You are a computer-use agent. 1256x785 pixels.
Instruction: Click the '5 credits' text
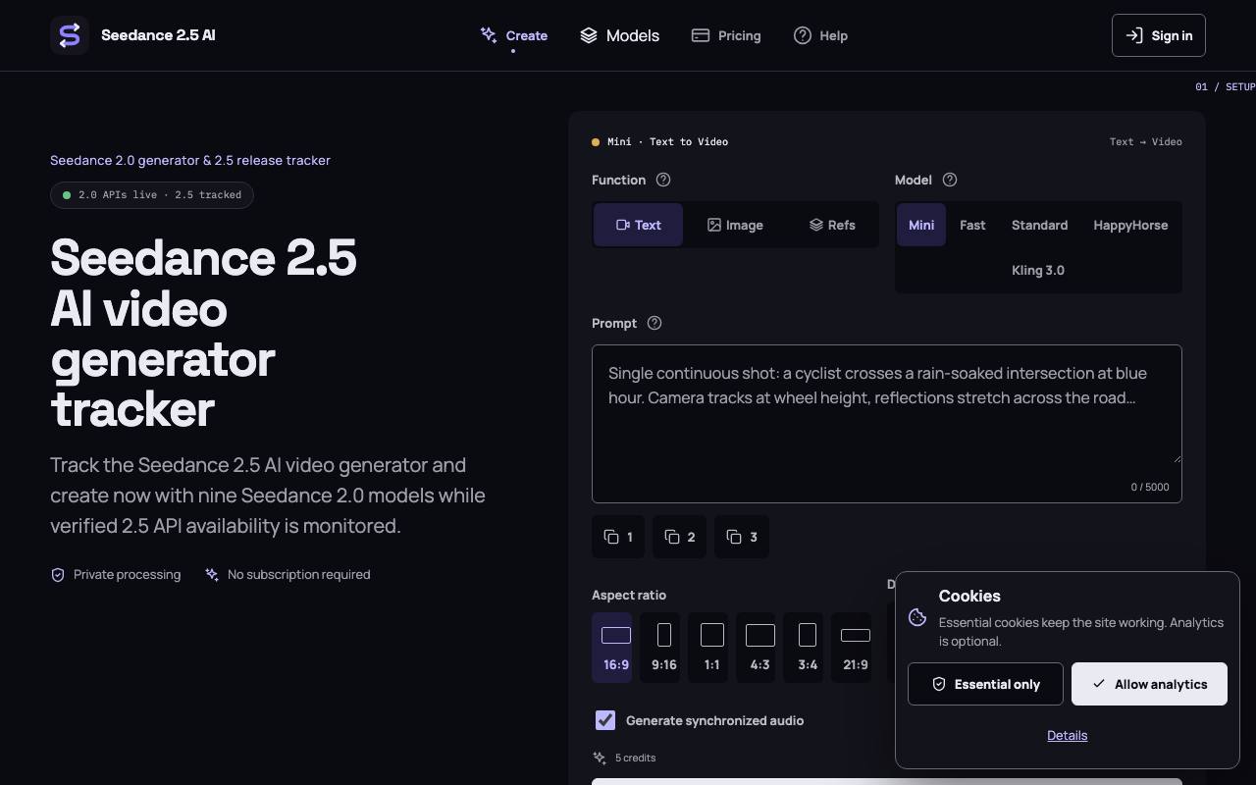635,758
